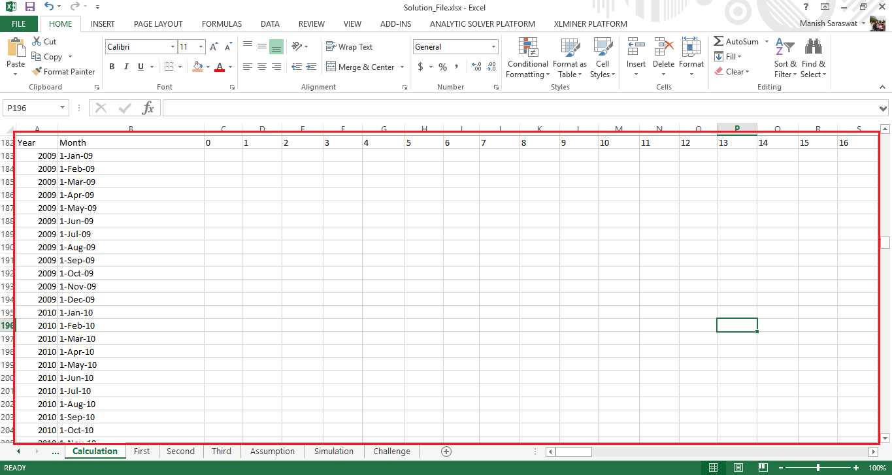Screen dimensions: 892x475
Task: Open the FILE menu button
Action: (19, 24)
